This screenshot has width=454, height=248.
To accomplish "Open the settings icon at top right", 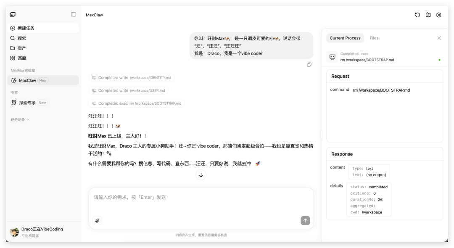I will [x=439, y=15].
